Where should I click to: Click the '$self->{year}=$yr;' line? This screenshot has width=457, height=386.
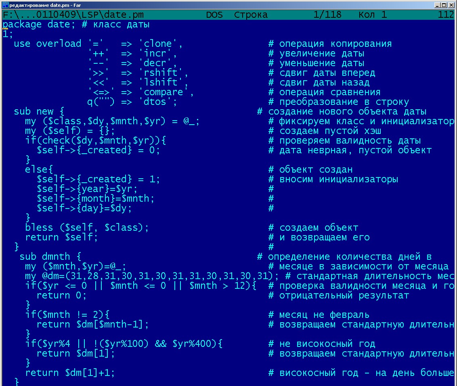click(87, 189)
